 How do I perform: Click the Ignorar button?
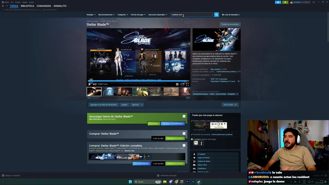pyautogui.click(x=135, y=105)
